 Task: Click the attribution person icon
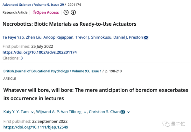pyautogui.click(x=73, y=12)
